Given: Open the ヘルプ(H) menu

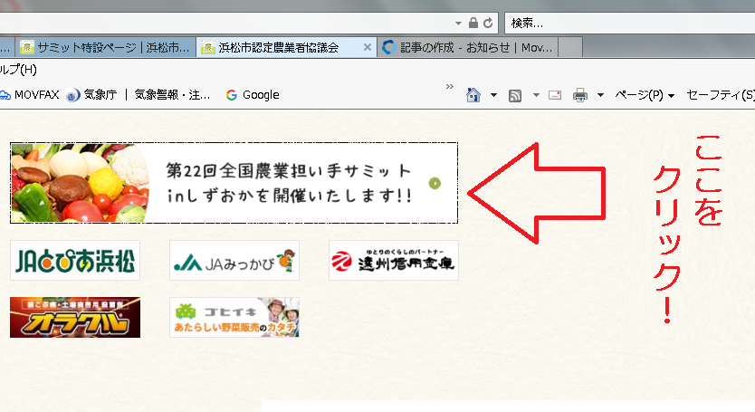Looking at the screenshot, I should pos(18,70).
